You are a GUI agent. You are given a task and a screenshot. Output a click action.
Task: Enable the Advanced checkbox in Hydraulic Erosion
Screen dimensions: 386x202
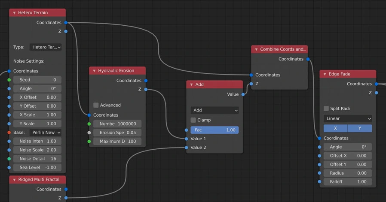(x=96, y=105)
